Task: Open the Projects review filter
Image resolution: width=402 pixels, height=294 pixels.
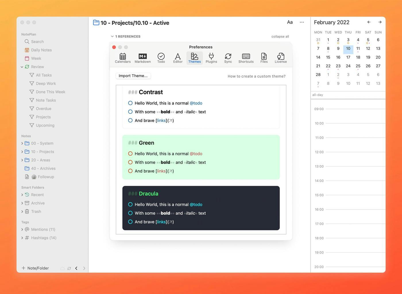Action: (x=40, y=117)
